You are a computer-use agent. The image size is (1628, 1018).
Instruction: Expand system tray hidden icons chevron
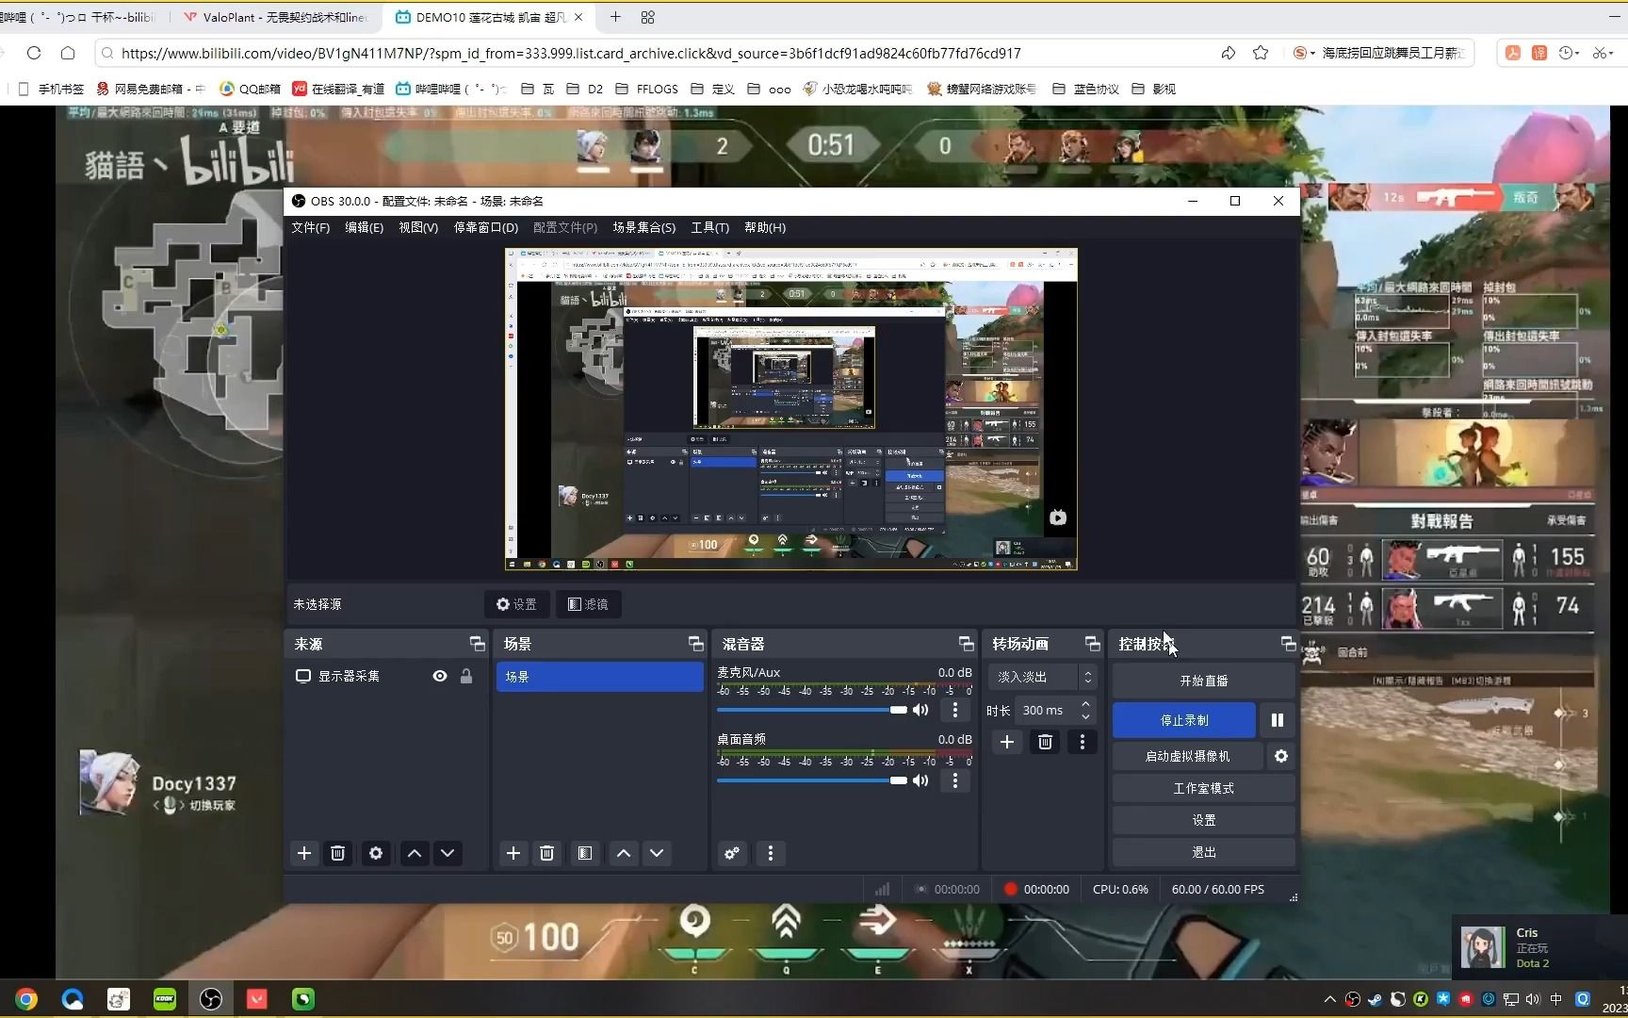click(x=1329, y=999)
